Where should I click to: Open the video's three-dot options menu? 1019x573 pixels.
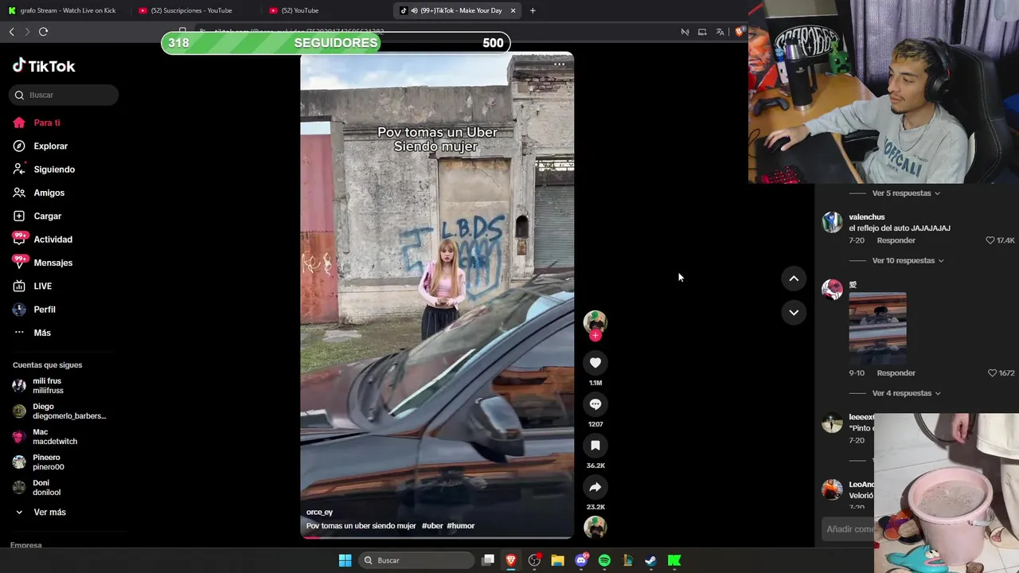pos(559,64)
